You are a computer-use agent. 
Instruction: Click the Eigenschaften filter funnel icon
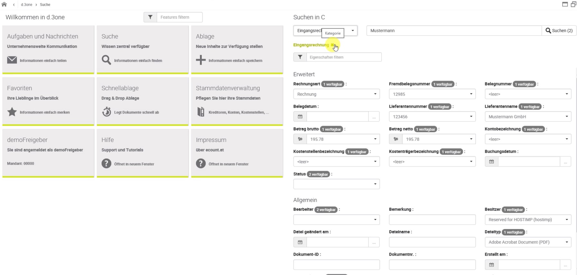click(300, 57)
